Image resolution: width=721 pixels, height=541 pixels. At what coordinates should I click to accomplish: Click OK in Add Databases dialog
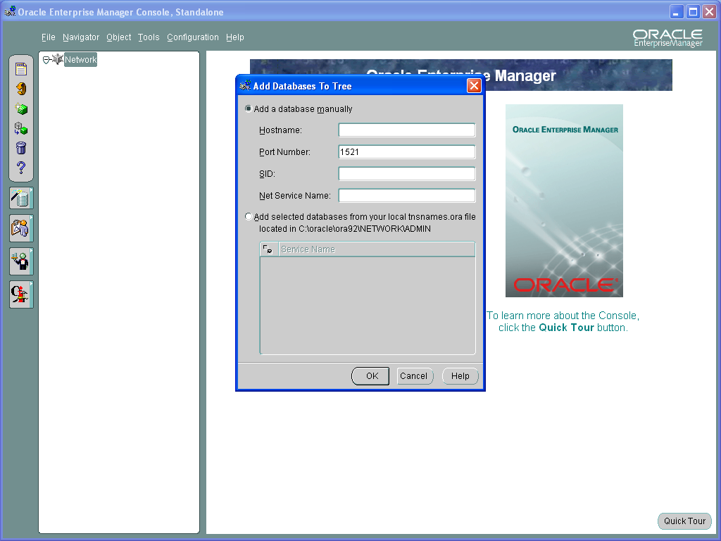point(370,376)
